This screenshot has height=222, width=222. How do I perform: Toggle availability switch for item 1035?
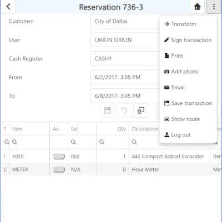[x=59, y=157]
